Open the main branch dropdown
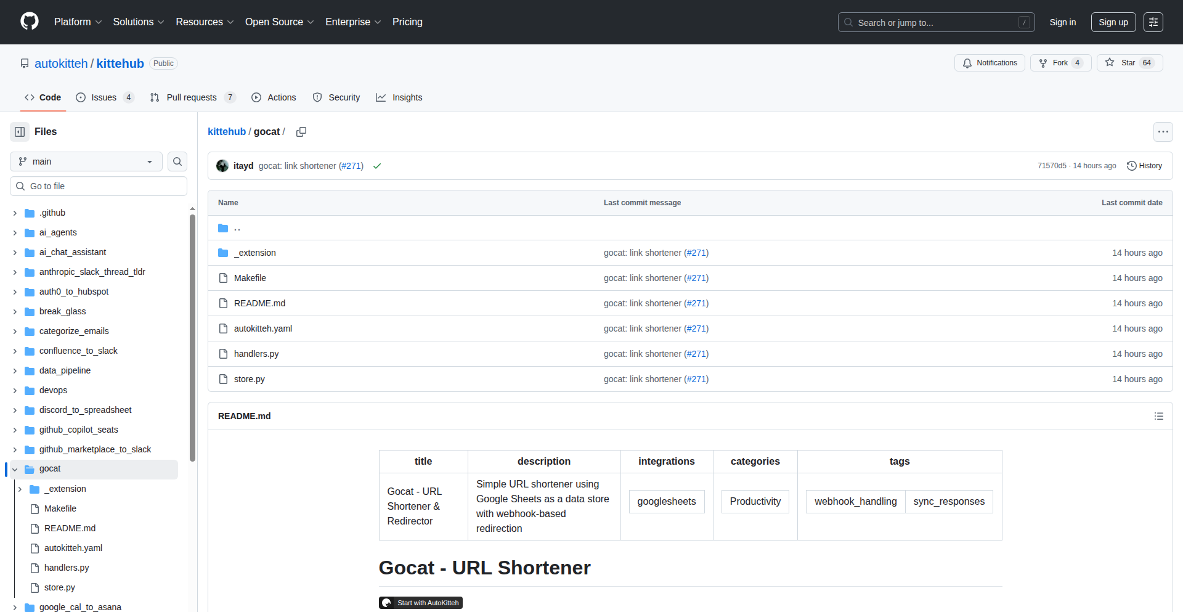This screenshot has width=1183, height=612. [x=86, y=161]
